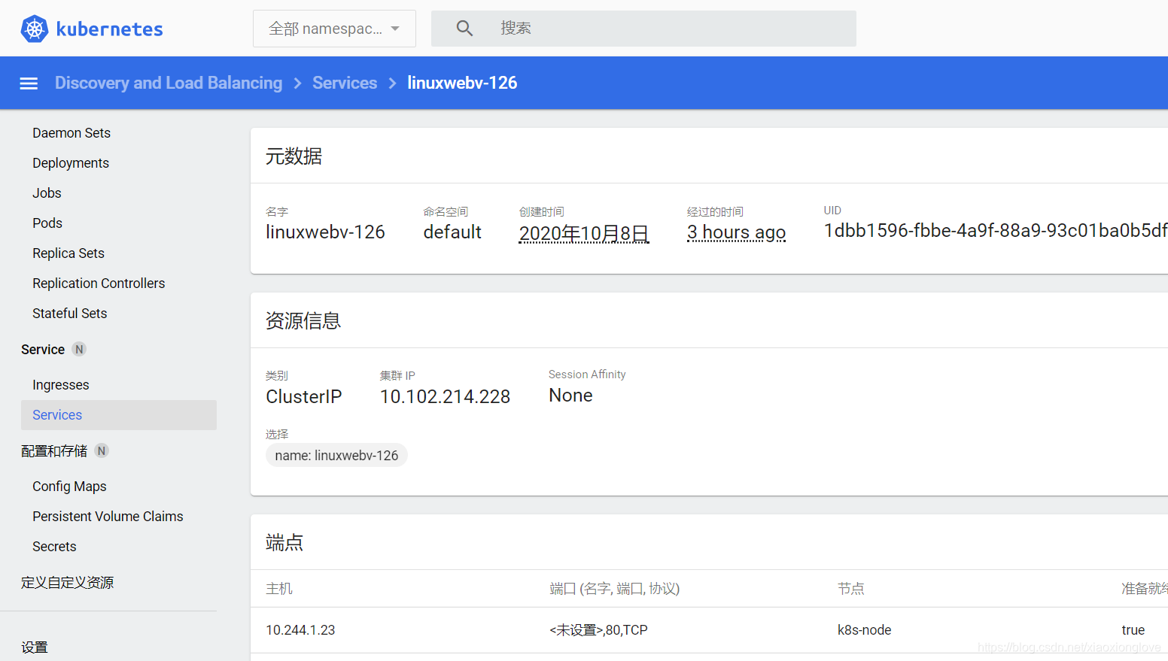Image resolution: width=1168 pixels, height=661 pixels.
Task: Open the hamburger navigation menu
Action: [x=28, y=83]
